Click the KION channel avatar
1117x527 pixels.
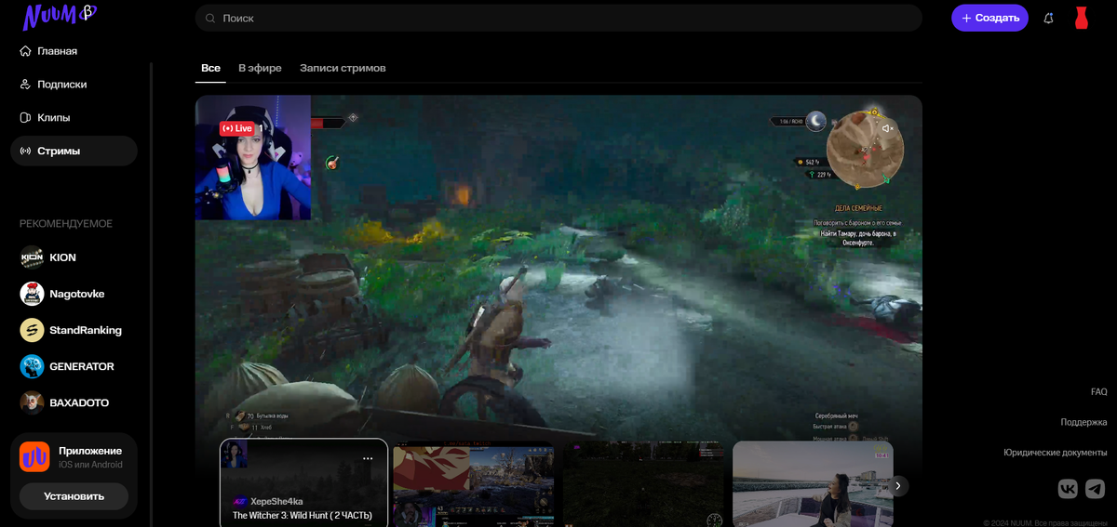33,257
